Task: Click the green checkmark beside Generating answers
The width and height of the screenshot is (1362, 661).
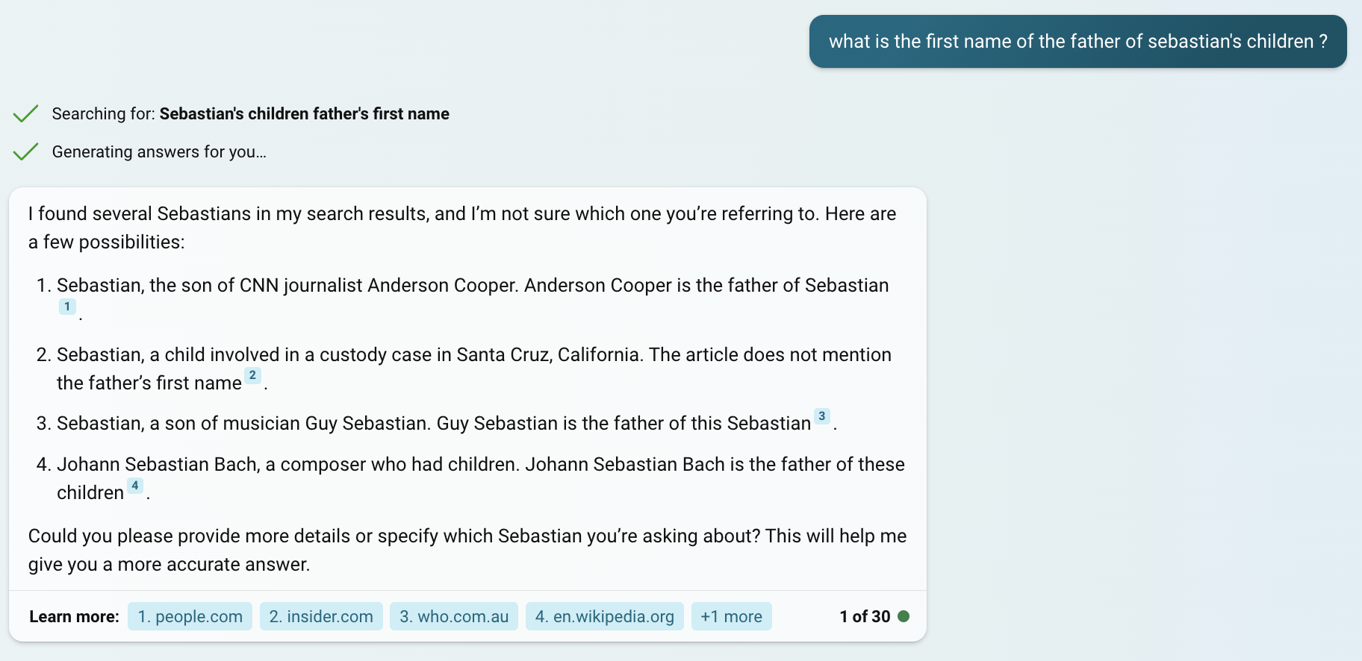Action: pos(25,151)
